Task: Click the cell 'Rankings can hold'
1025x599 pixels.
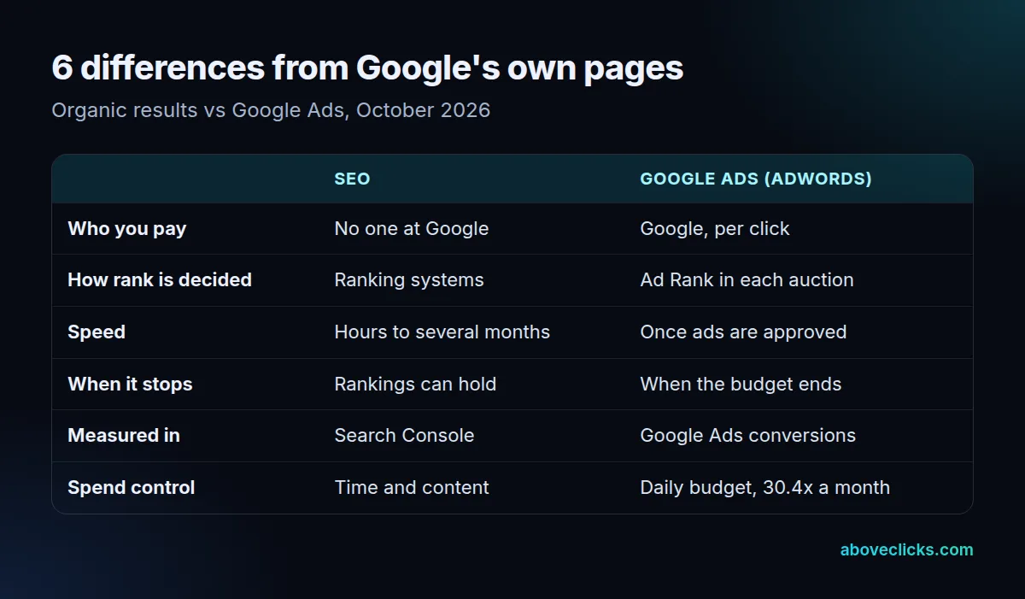Action: pos(415,385)
